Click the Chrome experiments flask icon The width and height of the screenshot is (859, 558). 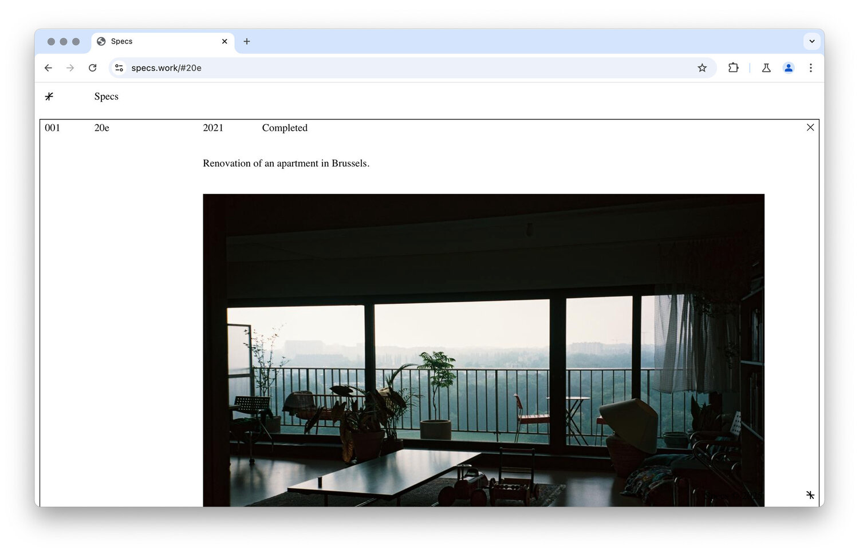pyautogui.click(x=766, y=68)
